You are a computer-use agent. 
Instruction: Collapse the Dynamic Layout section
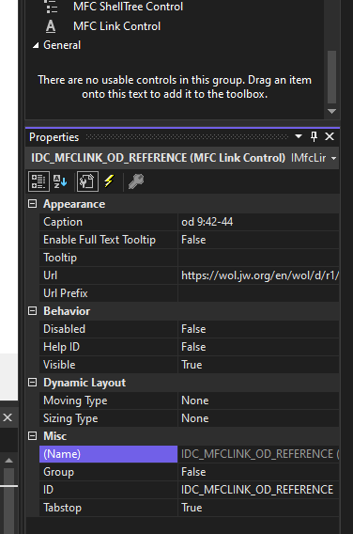click(x=32, y=382)
